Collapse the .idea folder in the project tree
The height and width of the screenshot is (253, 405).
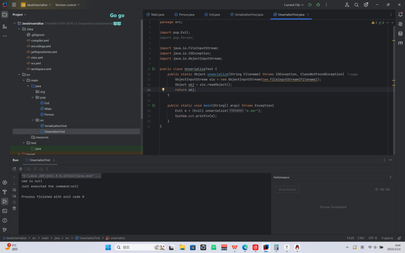click(19, 29)
